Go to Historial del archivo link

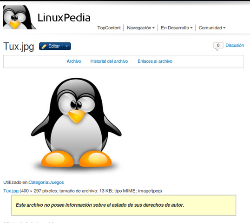coord(109,61)
